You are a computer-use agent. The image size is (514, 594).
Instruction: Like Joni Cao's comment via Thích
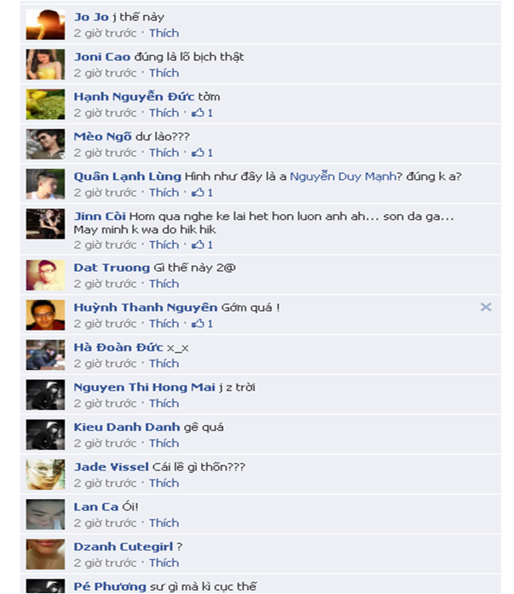(164, 73)
